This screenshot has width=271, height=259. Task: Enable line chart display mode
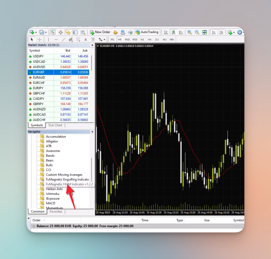[181, 32]
